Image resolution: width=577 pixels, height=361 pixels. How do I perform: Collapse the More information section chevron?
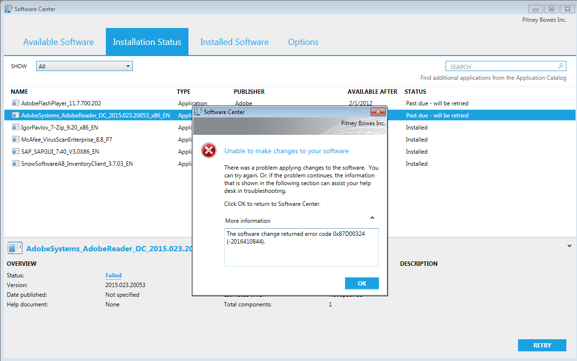(x=372, y=218)
